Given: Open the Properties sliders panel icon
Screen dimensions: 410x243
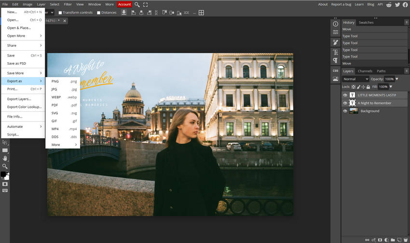Looking at the screenshot, I should click(336, 32).
